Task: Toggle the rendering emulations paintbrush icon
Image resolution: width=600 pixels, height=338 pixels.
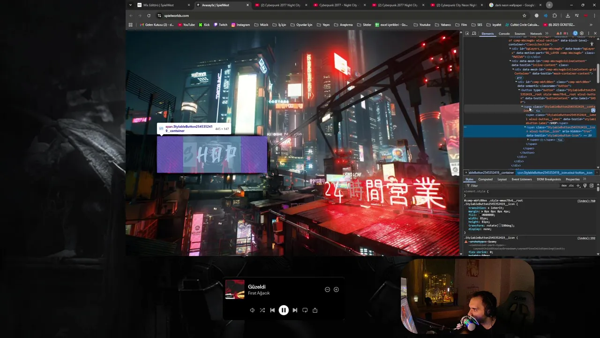Action: pyautogui.click(x=585, y=185)
